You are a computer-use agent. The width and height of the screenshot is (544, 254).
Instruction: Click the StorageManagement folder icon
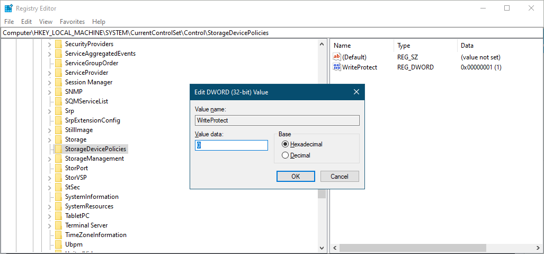pos(58,159)
